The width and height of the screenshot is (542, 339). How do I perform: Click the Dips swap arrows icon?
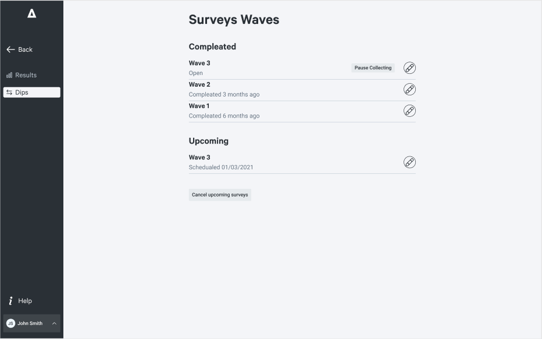[9, 92]
